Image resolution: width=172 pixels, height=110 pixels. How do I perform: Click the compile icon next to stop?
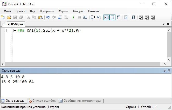[x=85, y=17]
